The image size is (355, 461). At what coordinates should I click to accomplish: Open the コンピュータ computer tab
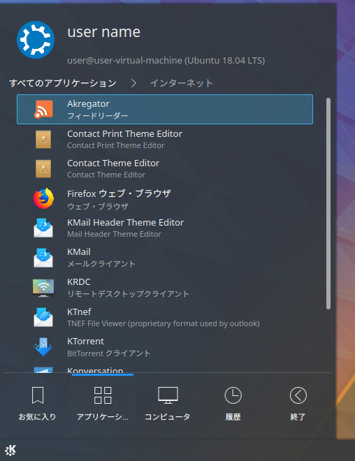pyautogui.click(x=168, y=404)
